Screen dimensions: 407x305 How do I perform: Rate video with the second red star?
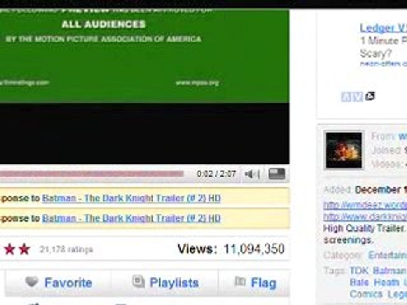coord(25,249)
